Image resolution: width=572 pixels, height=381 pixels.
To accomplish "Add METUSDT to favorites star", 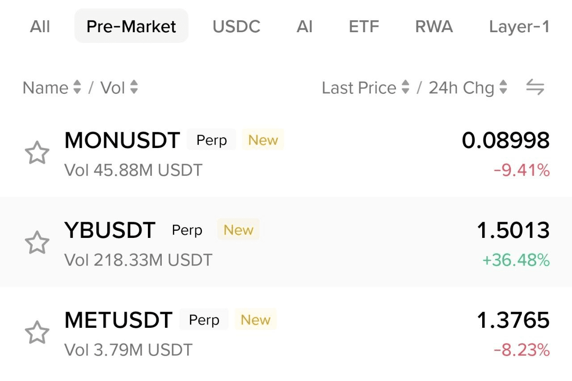I will click(x=37, y=333).
